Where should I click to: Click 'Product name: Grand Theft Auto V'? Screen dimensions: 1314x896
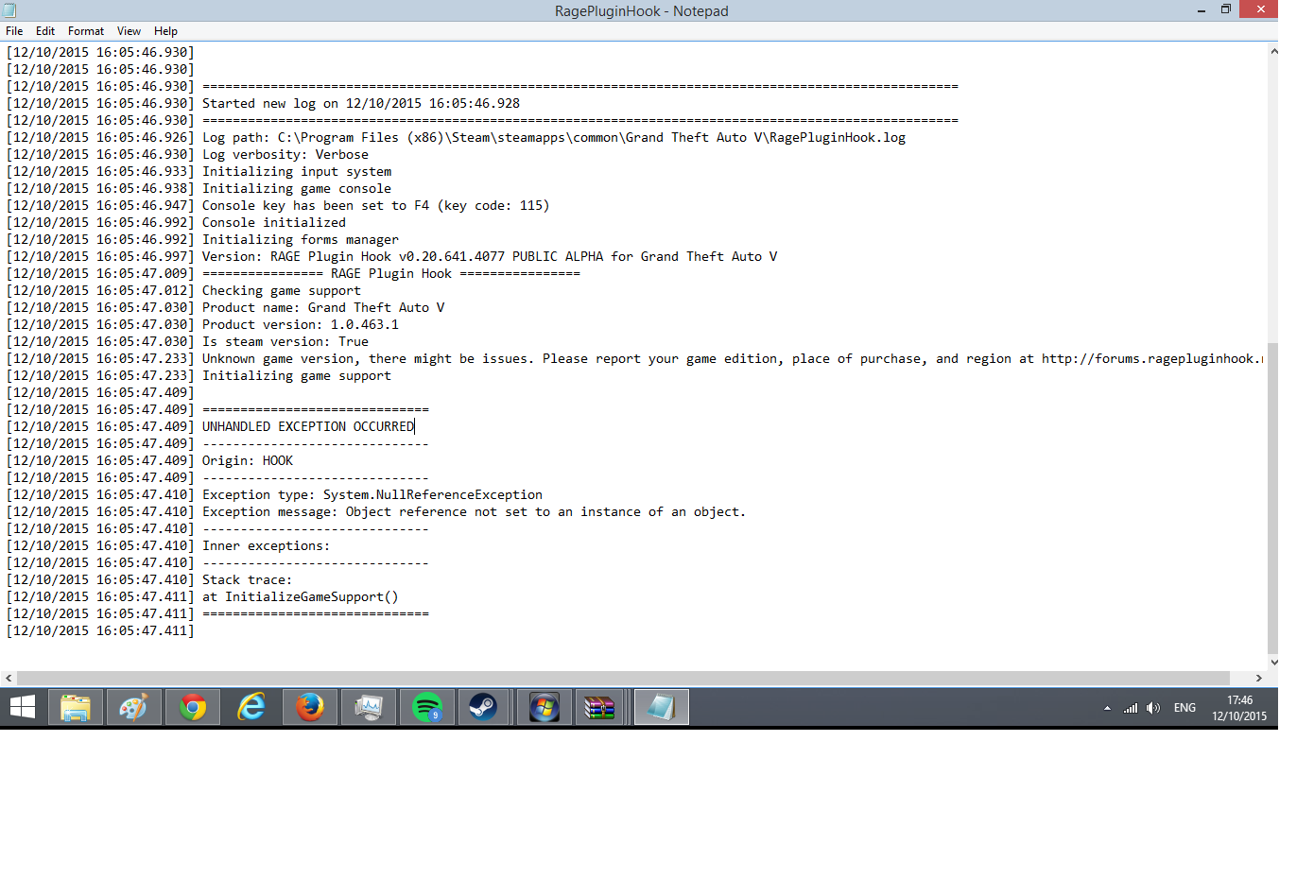(x=323, y=308)
